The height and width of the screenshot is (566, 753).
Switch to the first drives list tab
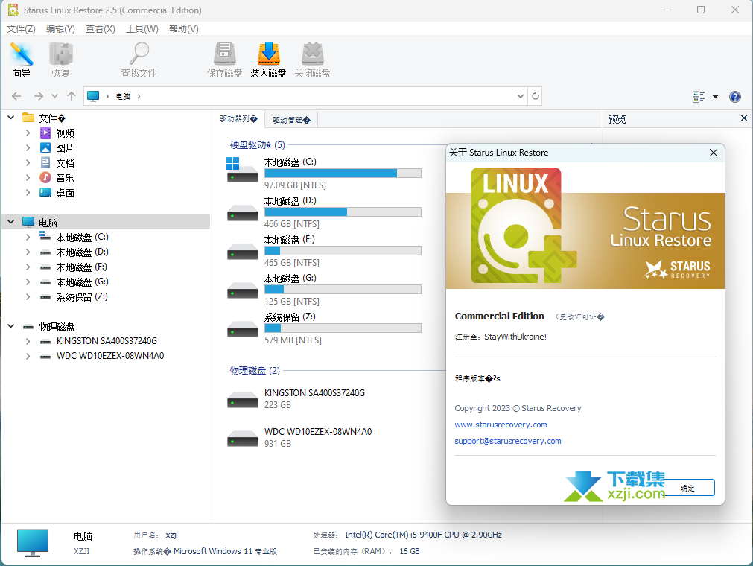coord(238,119)
